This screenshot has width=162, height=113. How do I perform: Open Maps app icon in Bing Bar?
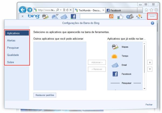coord(45,16)
